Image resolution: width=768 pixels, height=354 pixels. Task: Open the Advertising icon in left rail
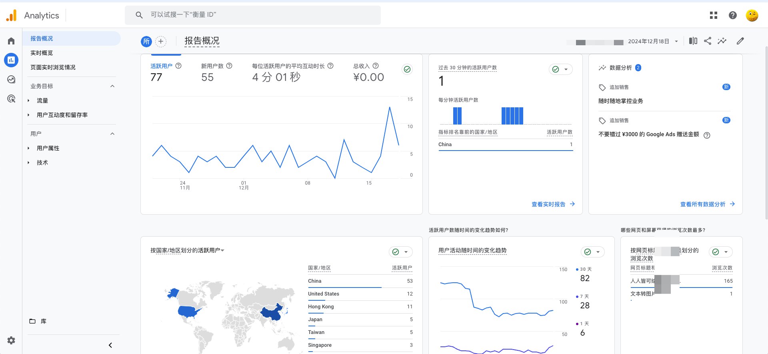[x=11, y=99]
